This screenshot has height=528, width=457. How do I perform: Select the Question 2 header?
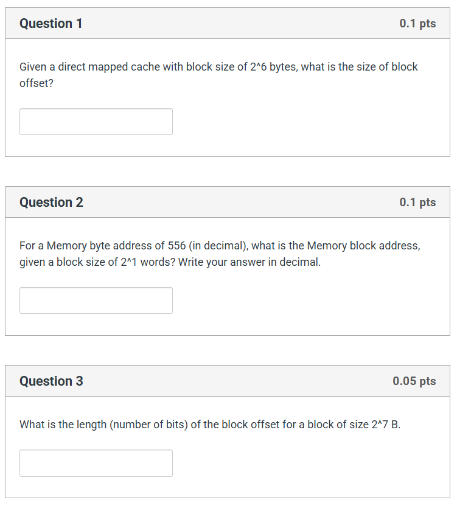click(51, 202)
